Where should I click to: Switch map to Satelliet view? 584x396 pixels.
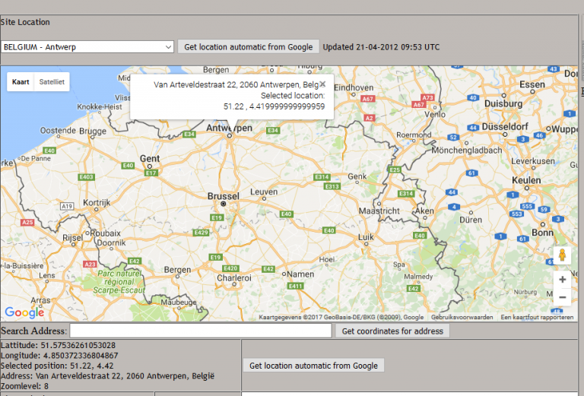52,82
